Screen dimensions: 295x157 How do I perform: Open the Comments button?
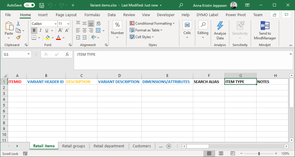point(287,15)
